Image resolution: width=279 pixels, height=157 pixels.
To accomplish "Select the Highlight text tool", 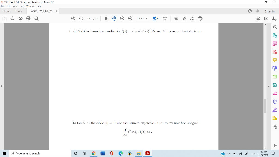I will [x=184, y=18].
